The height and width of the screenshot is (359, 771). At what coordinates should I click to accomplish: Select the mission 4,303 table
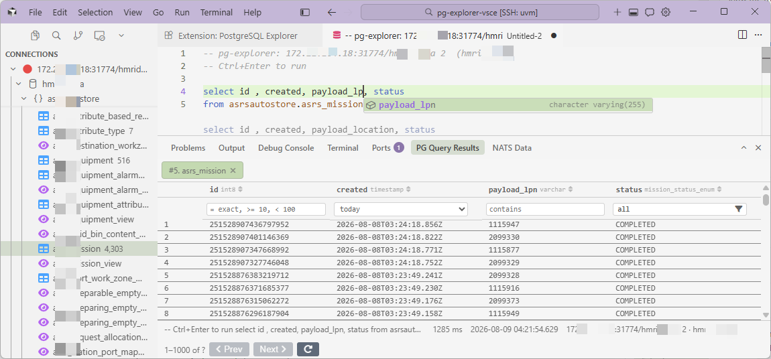tap(78, 249)
